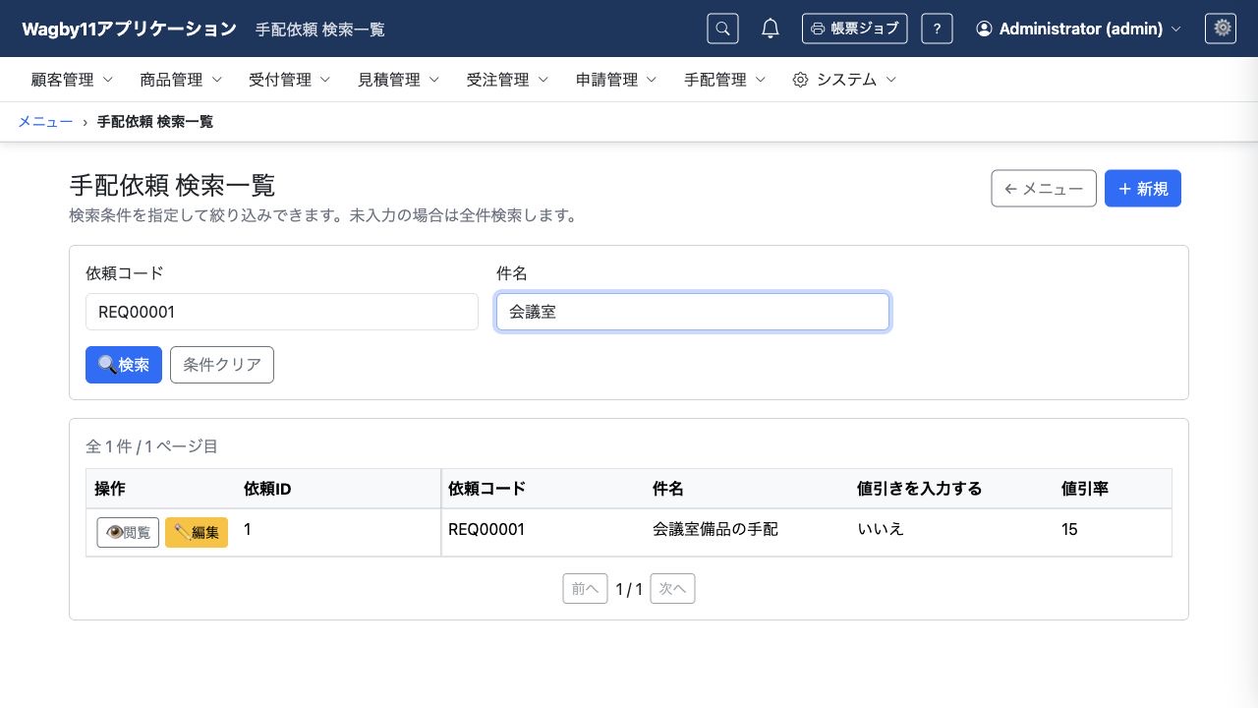Click the 次へ pagination button

click(672, 589)
